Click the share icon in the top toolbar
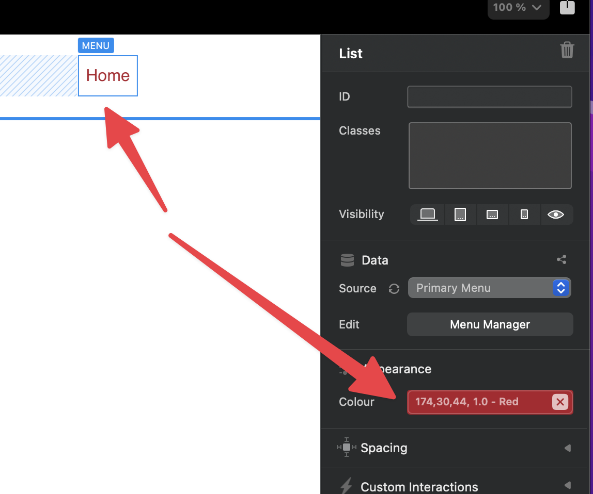The width and height of the screenshot is (593, 494). click(x=567, y=7)
